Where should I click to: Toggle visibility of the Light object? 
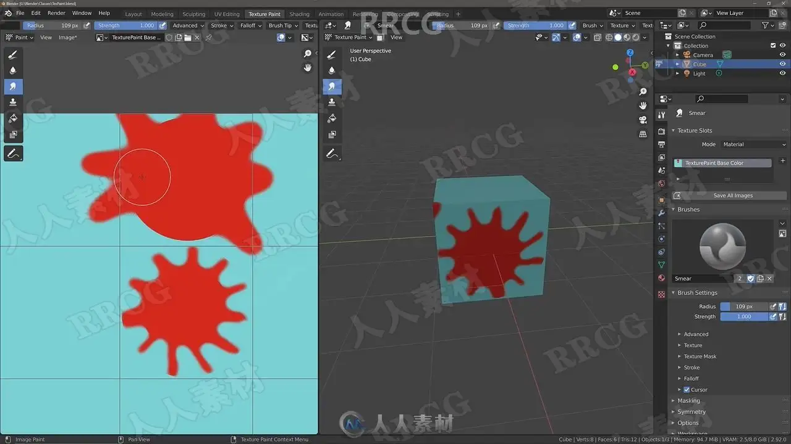click(782, 73)
